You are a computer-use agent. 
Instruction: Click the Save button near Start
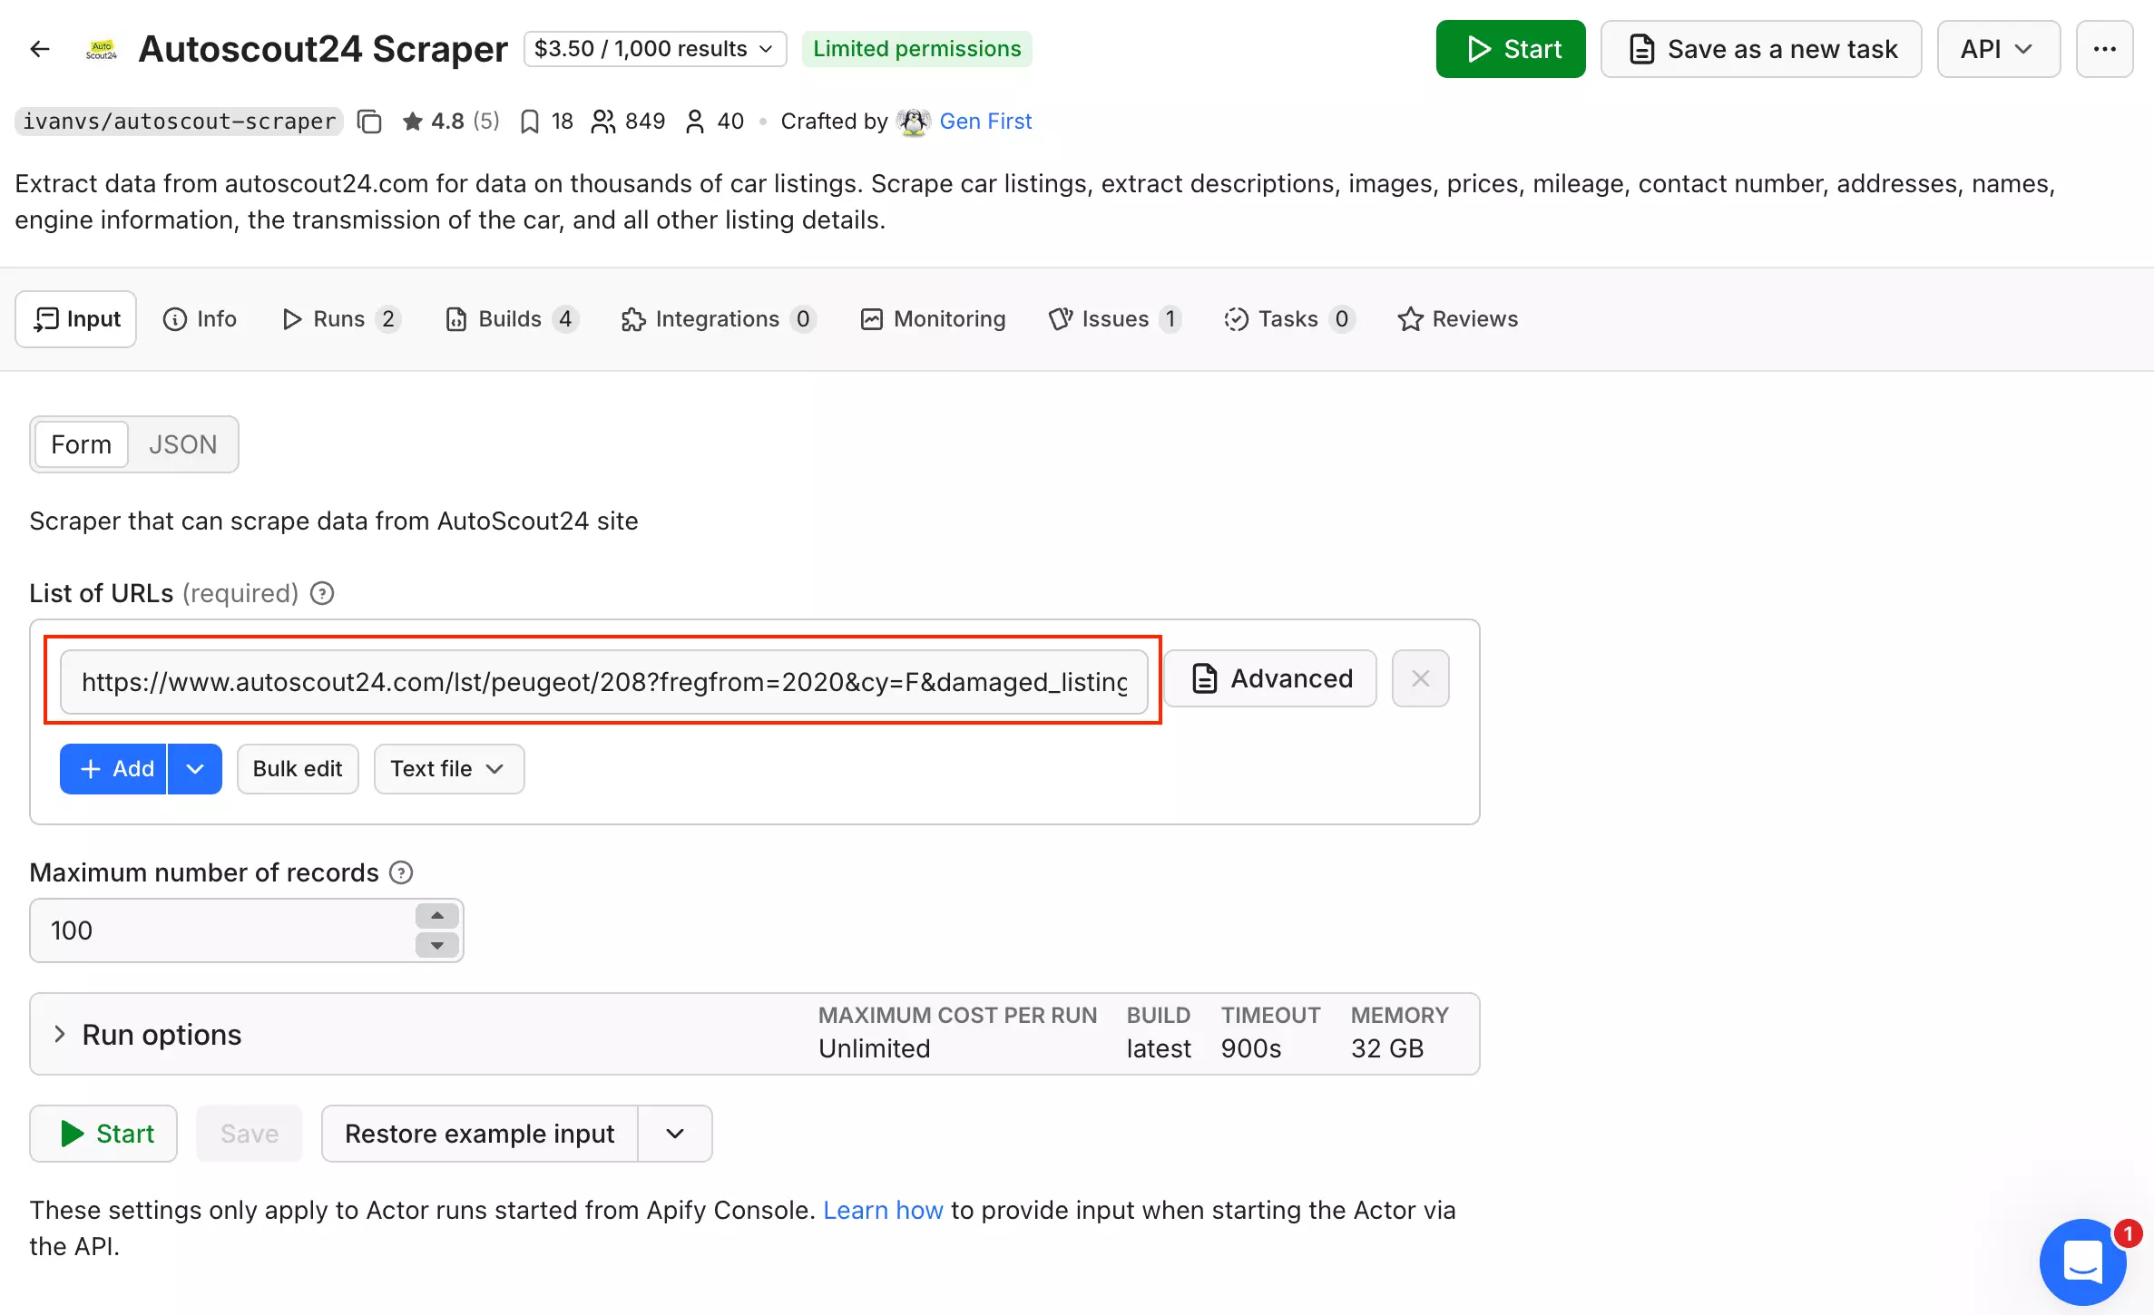tap(250, 1134)
